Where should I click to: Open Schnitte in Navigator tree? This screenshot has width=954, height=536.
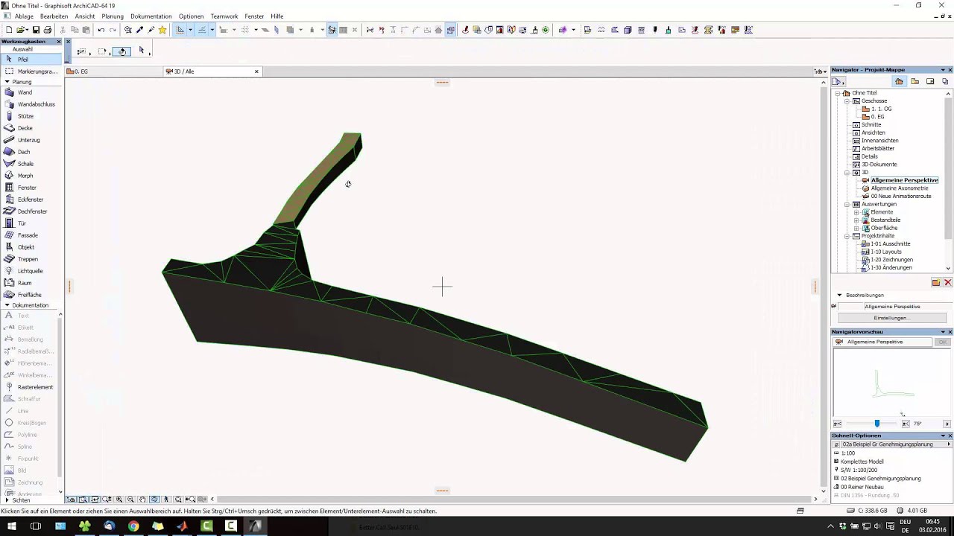(871, 125)
